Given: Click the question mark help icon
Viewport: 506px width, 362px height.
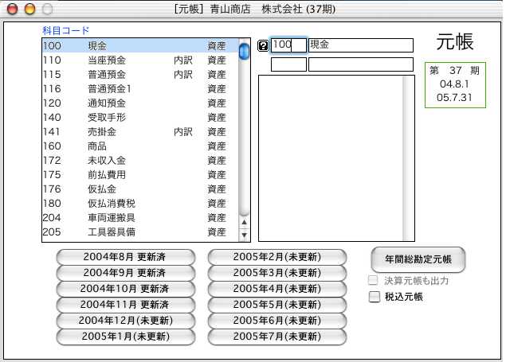Looking at the screenshot, I should (x=264, y=46).
